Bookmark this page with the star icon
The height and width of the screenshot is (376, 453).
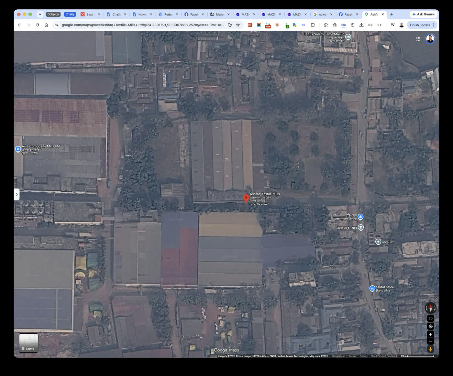pyautogui.click(x=238, y=25)
